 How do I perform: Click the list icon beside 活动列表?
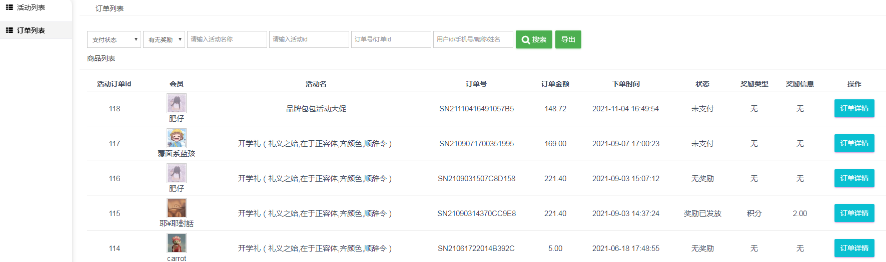click(9, 7)
